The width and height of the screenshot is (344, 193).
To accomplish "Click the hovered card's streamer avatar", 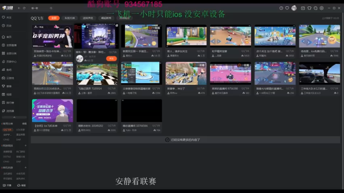I will (x=80, y=59).
